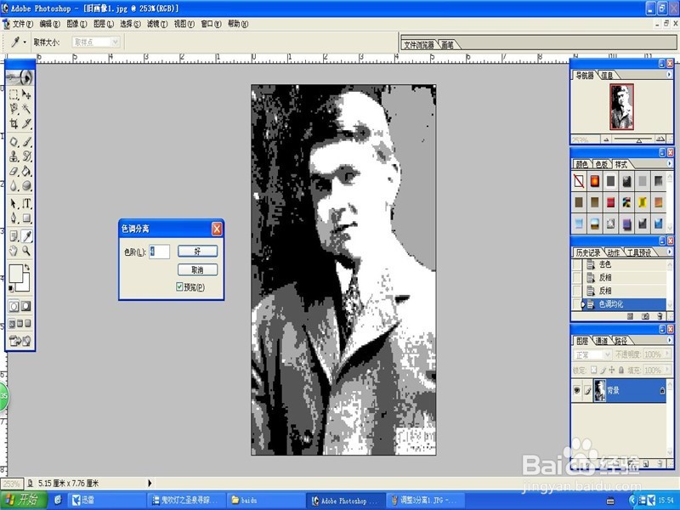This screenshot has height=510, width=680.
Task: Open the 图像 menu
Action: click(x=76, y=24)
